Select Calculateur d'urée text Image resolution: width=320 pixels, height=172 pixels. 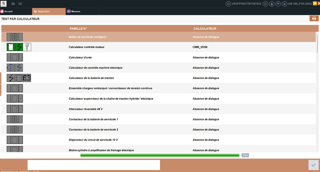[x=80, y=57]
